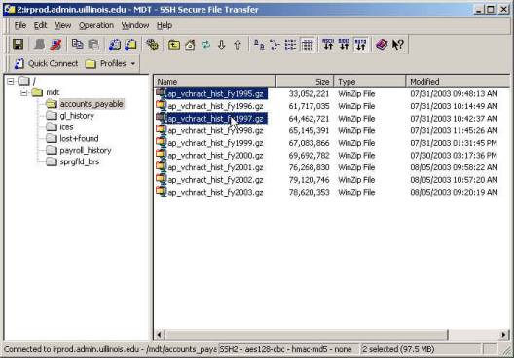Click the Copy icon in the toolbar

(x=77, y=44)
